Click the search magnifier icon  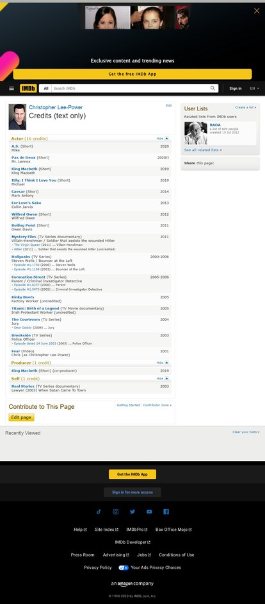pos(213,88)
